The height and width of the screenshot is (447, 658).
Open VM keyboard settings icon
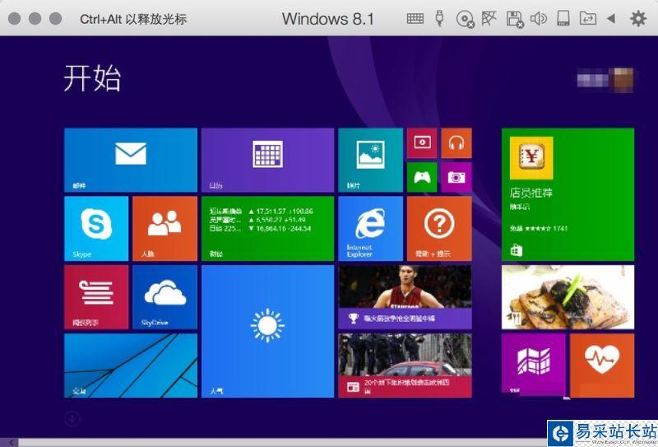415,18
